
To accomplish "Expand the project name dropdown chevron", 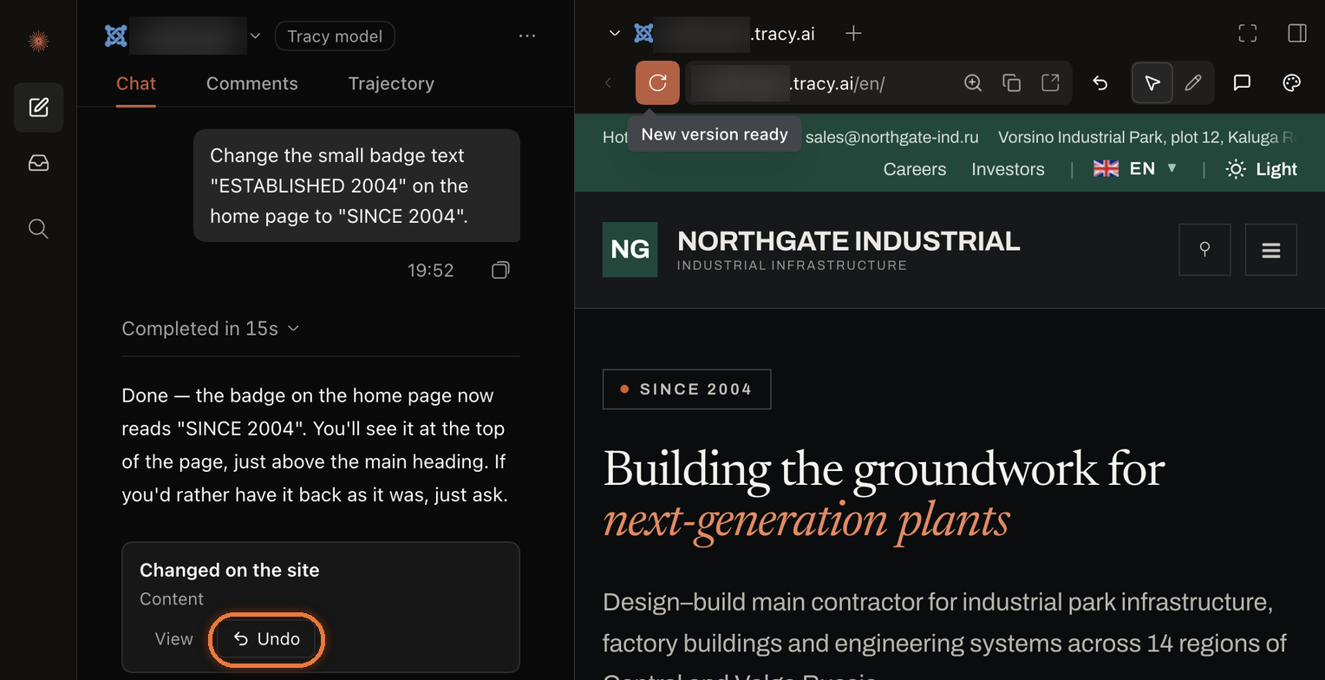I will pos(255,36).
